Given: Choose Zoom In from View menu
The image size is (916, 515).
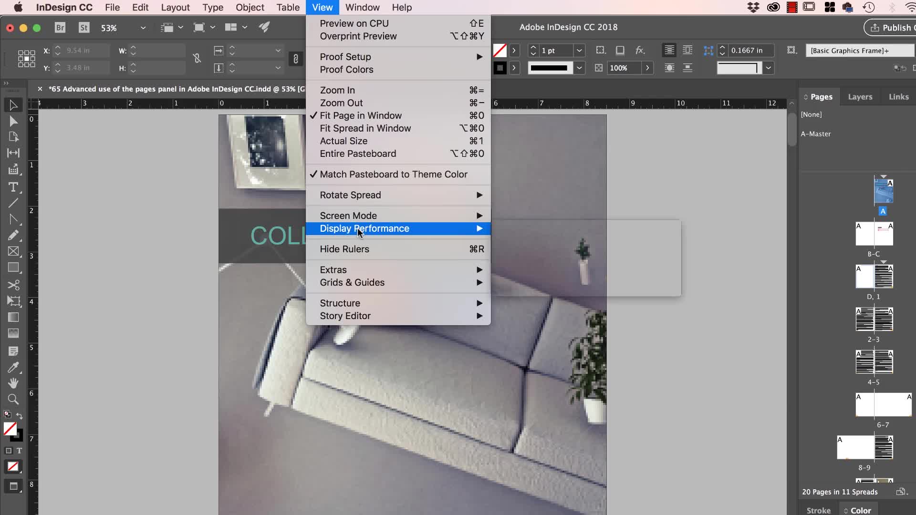Looking at the screenshot, I should tap(398, 90).
